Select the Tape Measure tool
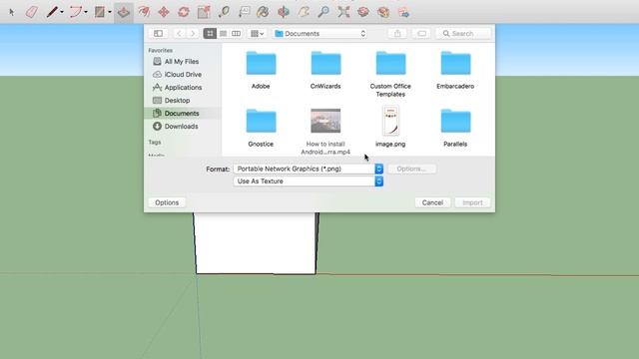The height and width of the screenshot is (359, 639). point(224,12)
